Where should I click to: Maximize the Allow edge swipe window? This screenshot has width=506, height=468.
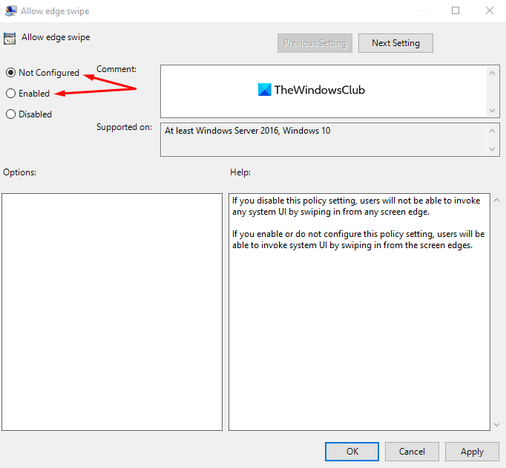tap(456, 10)
